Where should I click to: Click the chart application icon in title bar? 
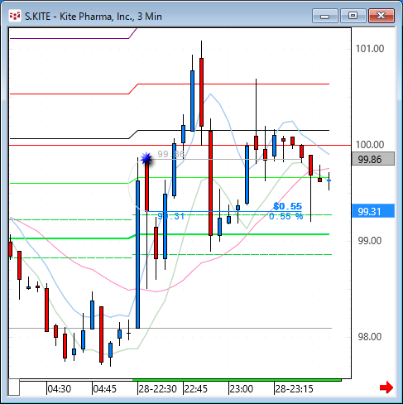click(14, 16)
